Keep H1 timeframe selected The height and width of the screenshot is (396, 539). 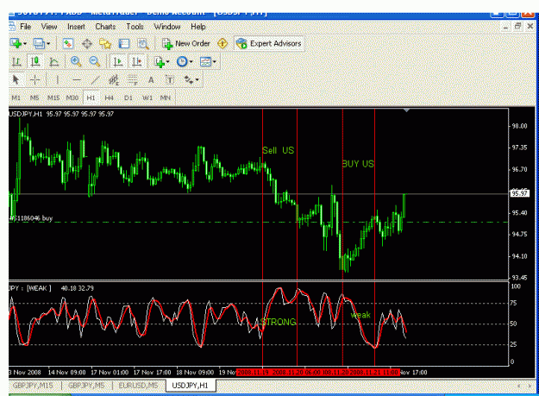91,98
